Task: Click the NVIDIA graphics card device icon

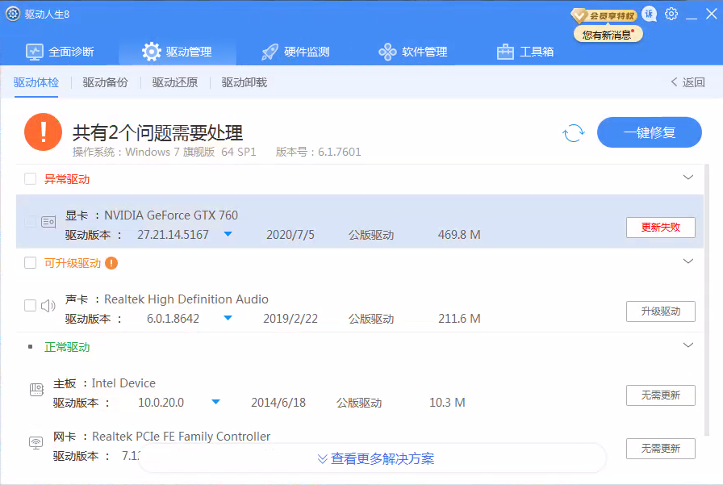Action: [48, 221]
